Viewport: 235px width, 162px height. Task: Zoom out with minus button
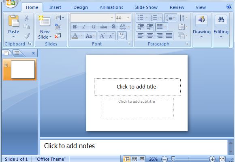coord(164,159)
